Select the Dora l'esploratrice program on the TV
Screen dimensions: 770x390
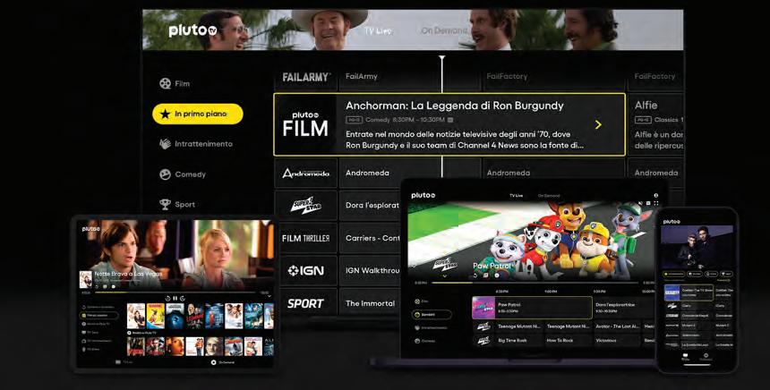click(370, 205)
